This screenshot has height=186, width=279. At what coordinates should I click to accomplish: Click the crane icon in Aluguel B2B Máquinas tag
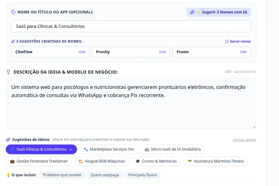(x=81, y=161)
